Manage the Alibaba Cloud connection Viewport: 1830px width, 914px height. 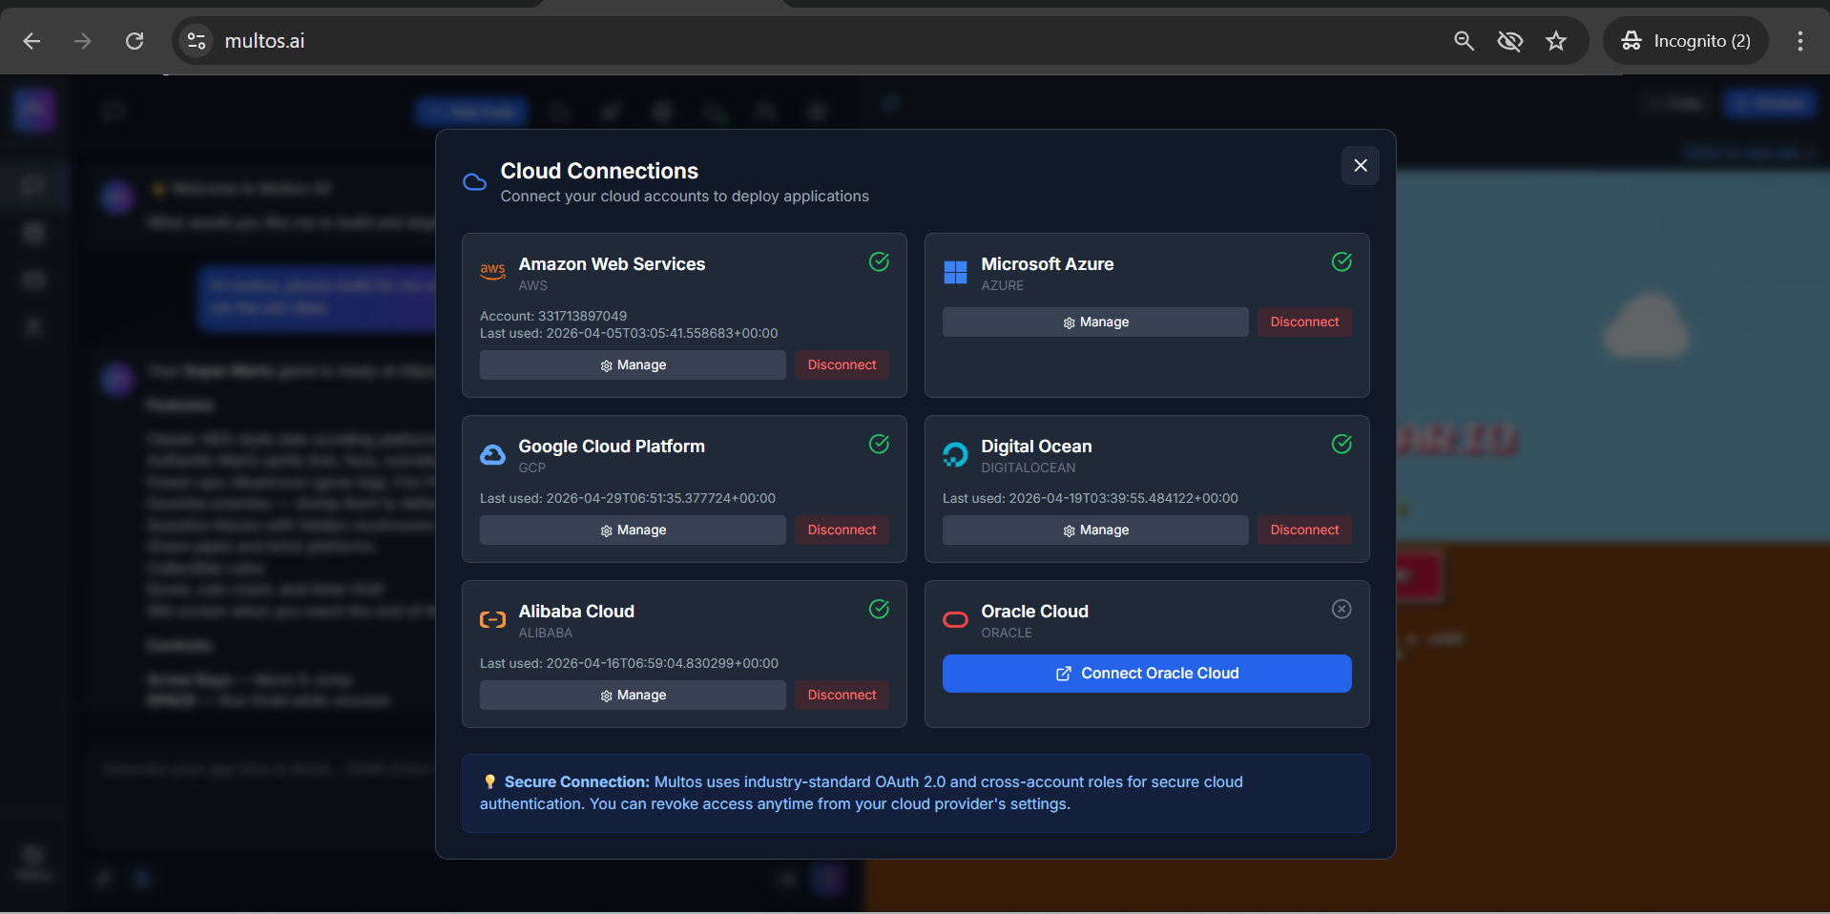pyautogui.click(x=633, y=696)
